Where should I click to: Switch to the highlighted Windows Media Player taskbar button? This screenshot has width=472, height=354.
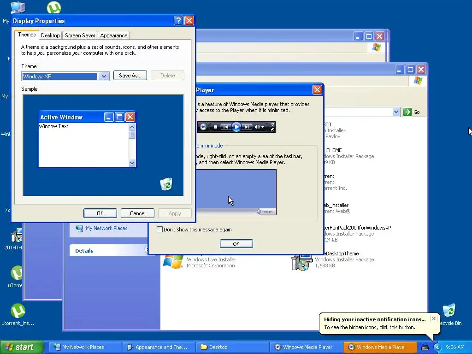click(x=380, y=347)
